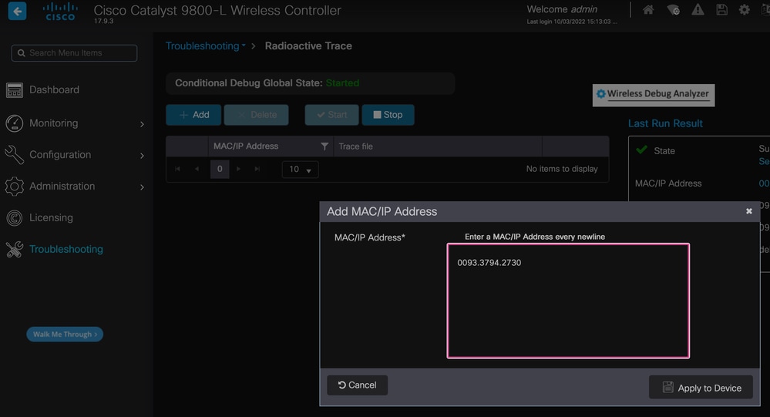Click the Administration gear icon

[14, 187]
